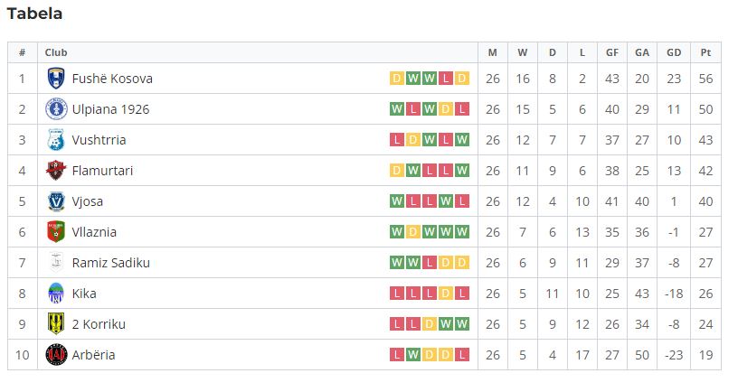The width and height of the screenshot is (738, 392).
Task: Click the Vjosa club shield logo
Action: tap(56, 201)
